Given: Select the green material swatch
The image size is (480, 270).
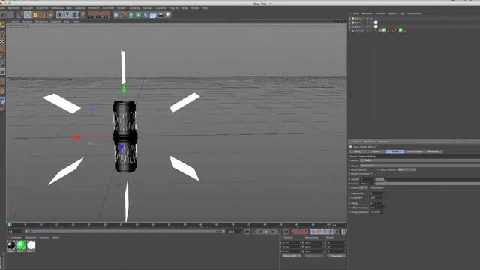Looking at the screenshot, I should pyautogui.click(x=21, y=245).
